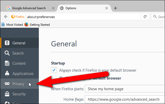Open Most Visited bookmarks folder
Viewport: 165px width, 104px height.
12,25
